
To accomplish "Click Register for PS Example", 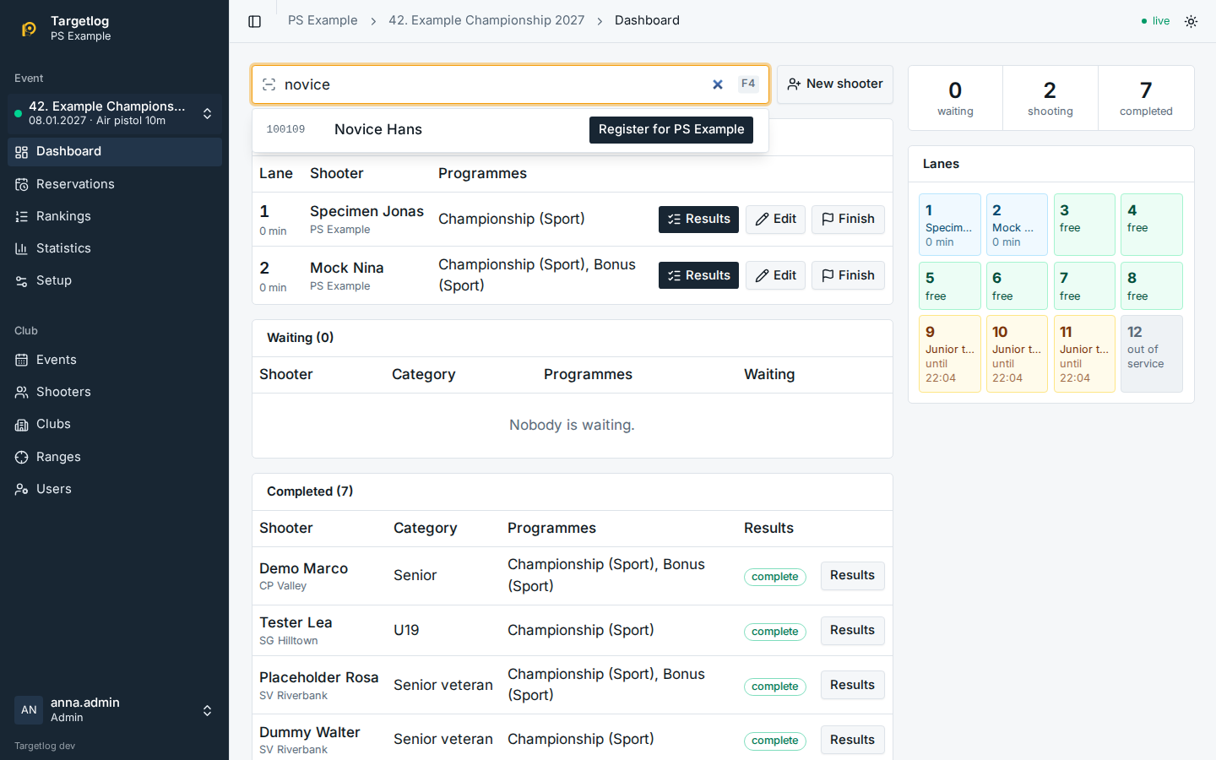I will 671,129.
